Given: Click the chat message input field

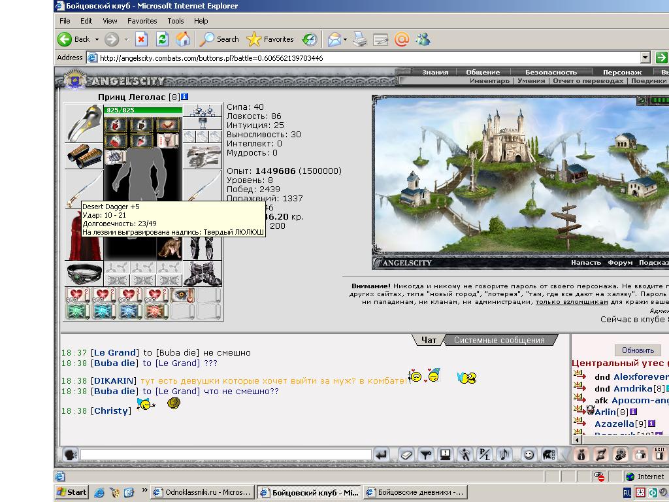Looking at the screenshot, I should point(225,455).
